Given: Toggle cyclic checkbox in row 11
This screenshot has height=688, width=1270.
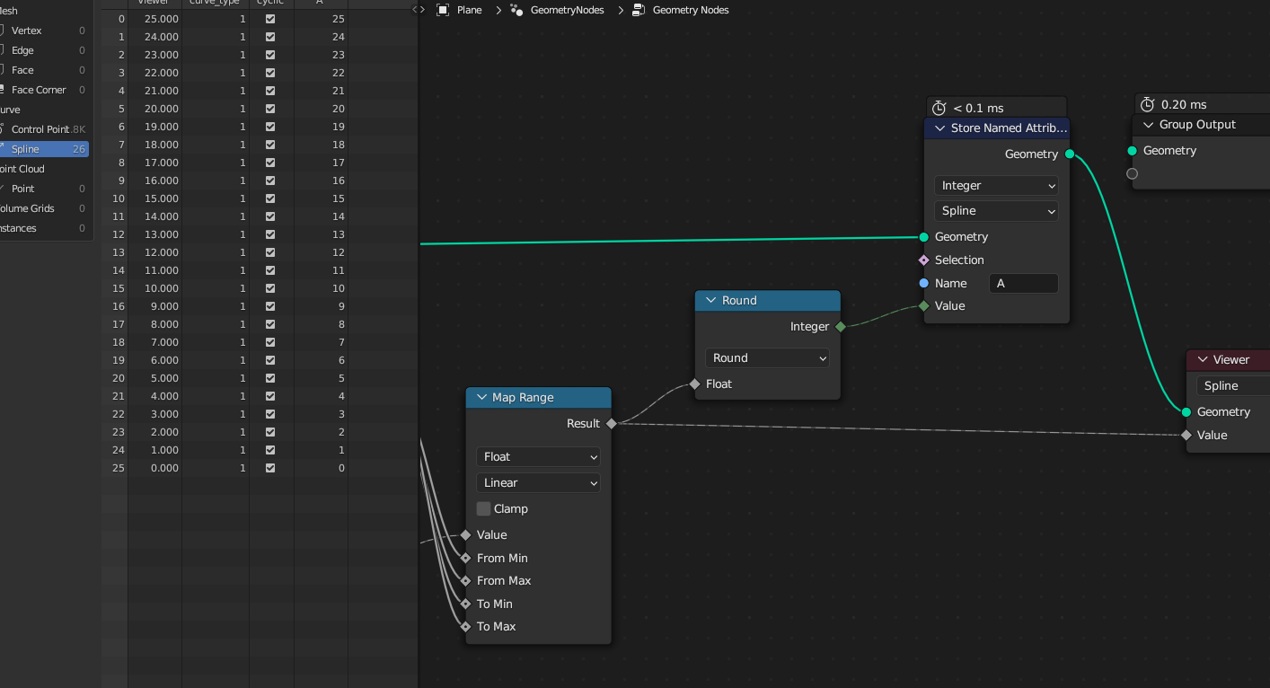Looking at the screenshot, I should (x=270, y=216).
